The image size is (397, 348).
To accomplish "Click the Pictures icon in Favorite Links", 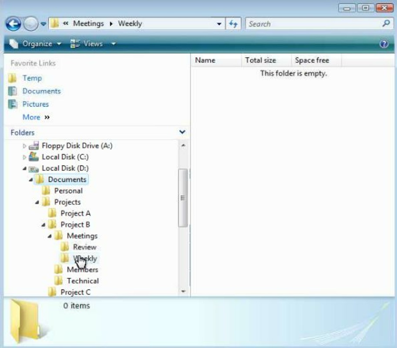I will click(12, 104).
